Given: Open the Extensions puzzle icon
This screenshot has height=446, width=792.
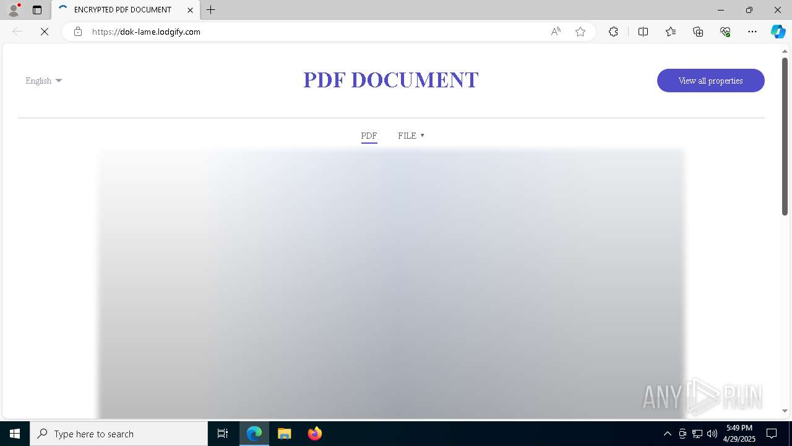Looking at the screenshot, I should pyautogui.click(x=613, y=32).
